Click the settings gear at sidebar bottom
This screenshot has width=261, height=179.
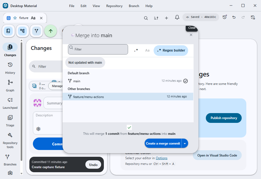[x=10, y=173]
